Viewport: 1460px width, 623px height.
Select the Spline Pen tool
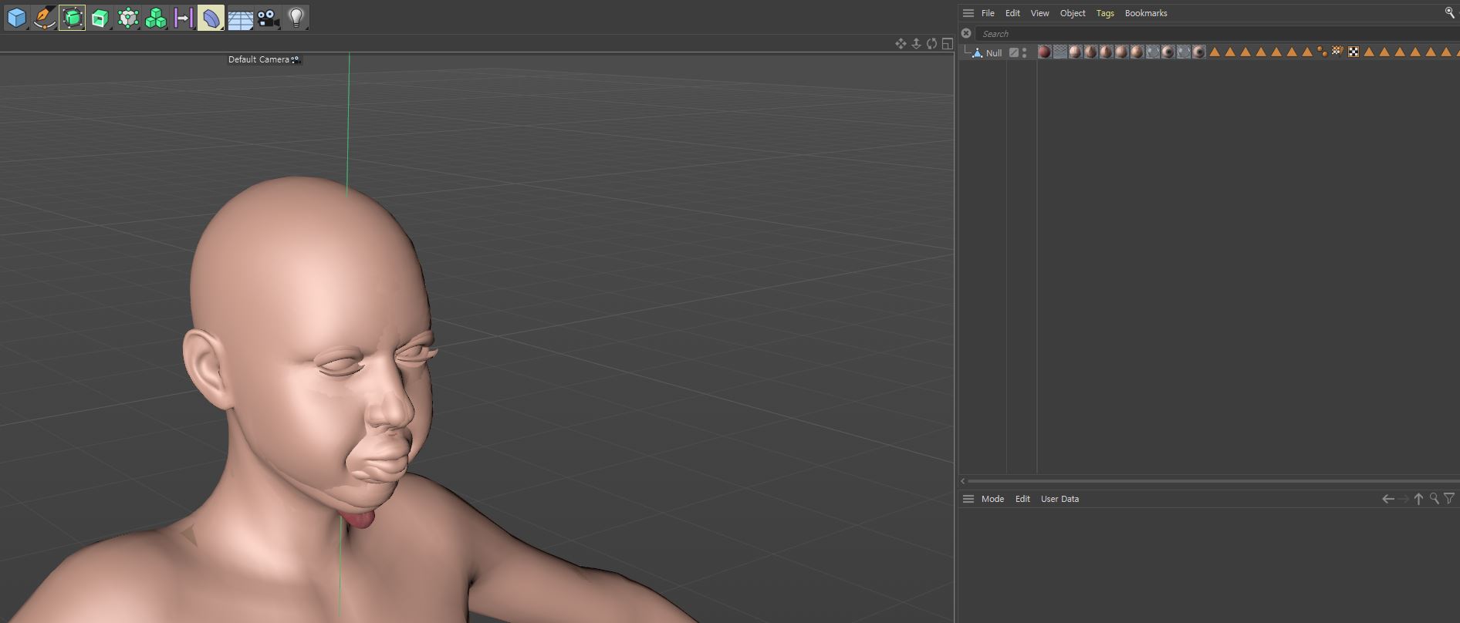pos(44,18)
